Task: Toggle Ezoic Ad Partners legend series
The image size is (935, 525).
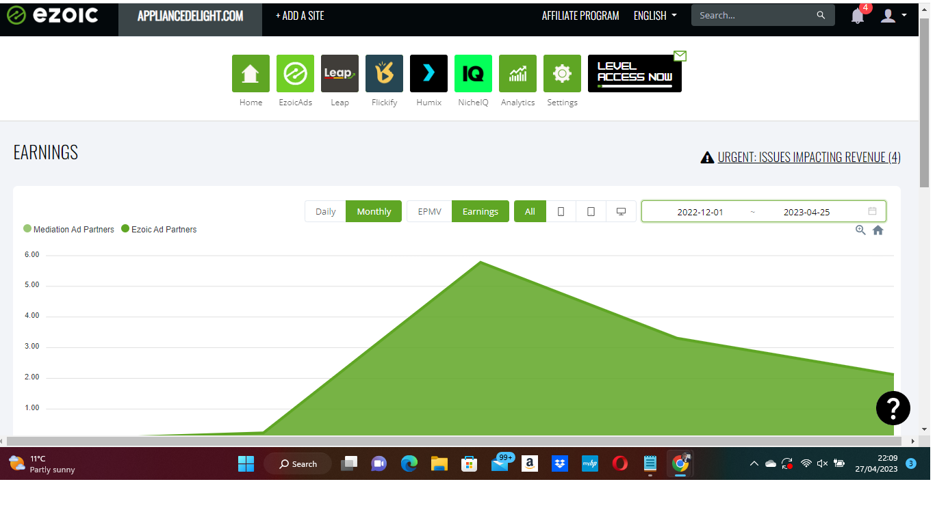Action: point(159,229)
